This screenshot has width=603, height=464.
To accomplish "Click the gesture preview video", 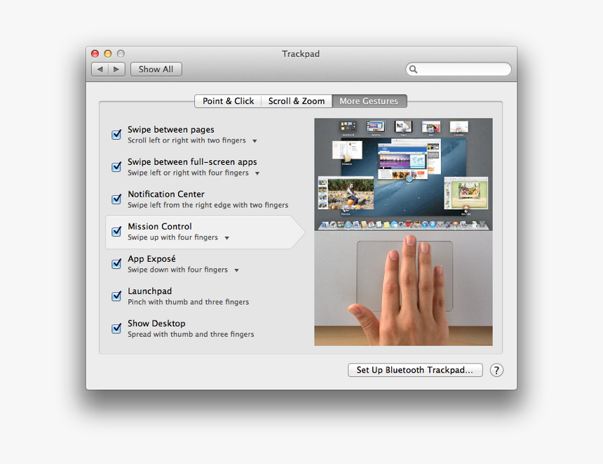I will tap(403, 232).
